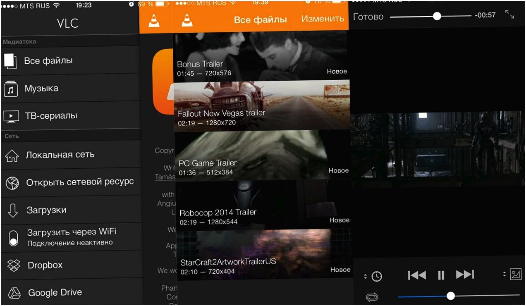This screenshot has height=306, width=526.
Task: Tap the Новое badge on PC Game Trailer
Action: (339, 170)
